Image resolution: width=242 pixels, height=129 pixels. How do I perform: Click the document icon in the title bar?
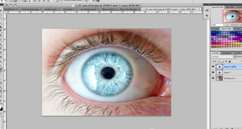pyautogui.click(x=73, y=5)
